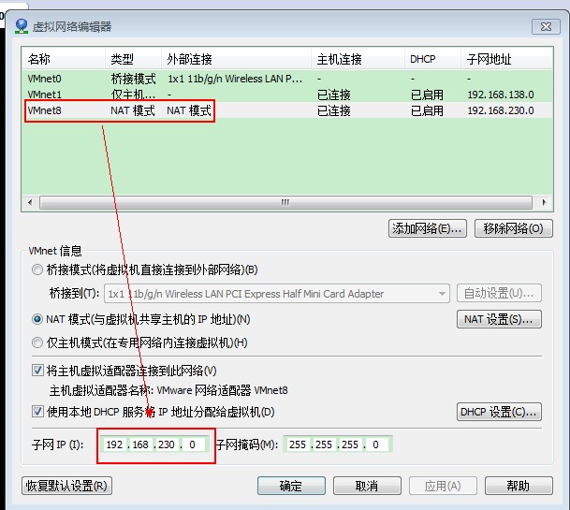Screen dimensions: 570x510
Task: Click the 子网地址 column header
Action: coord(506,59)
